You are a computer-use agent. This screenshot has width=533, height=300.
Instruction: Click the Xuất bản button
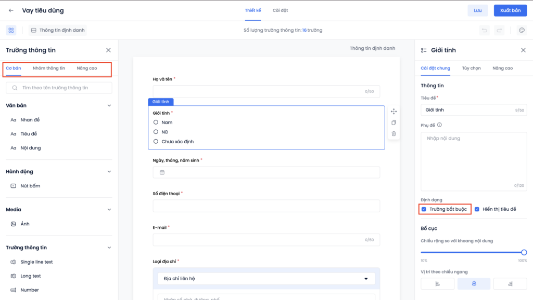tap(510, 10)
